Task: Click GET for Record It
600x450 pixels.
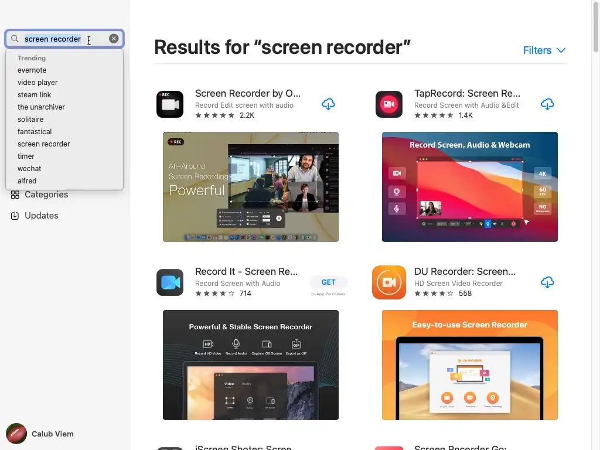Action: pos(328,282)
